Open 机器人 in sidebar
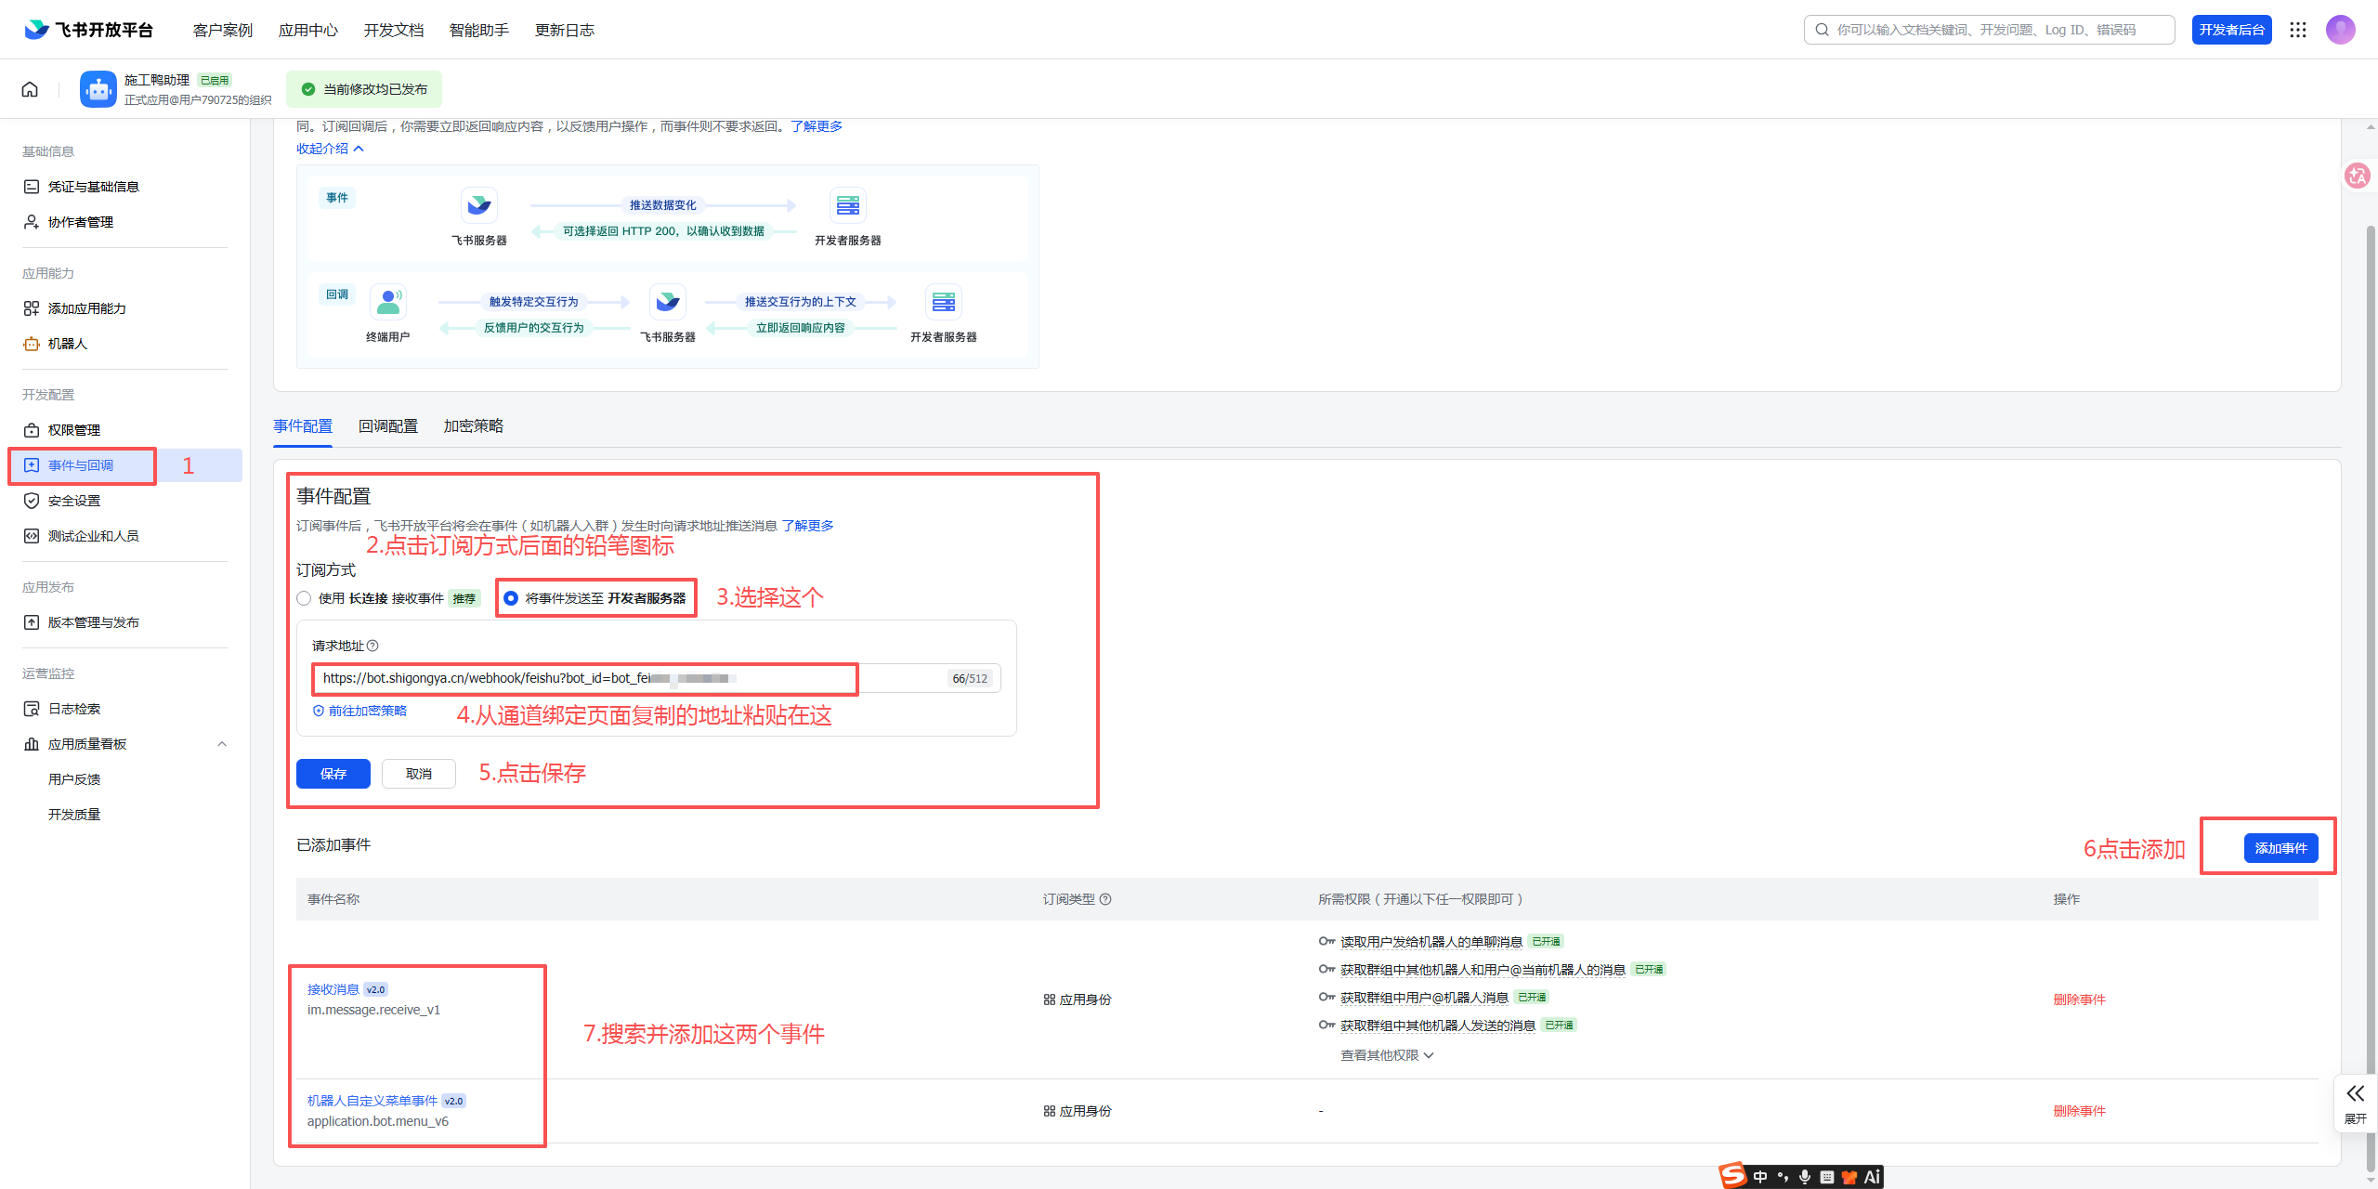Image resolution: width=2378 pixels, height=1189 pixels. (x=68, y=344)
